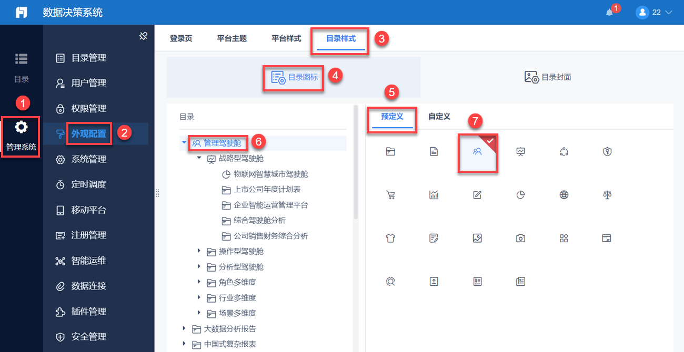The height and width of the screenshot is (352, 684).
Task: Select the four-squares apps icon
Action: [x=564, y=238]
